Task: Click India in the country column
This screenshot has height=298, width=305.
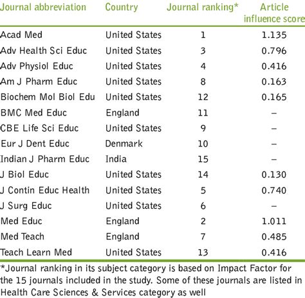Action: (x=116, y=159)
